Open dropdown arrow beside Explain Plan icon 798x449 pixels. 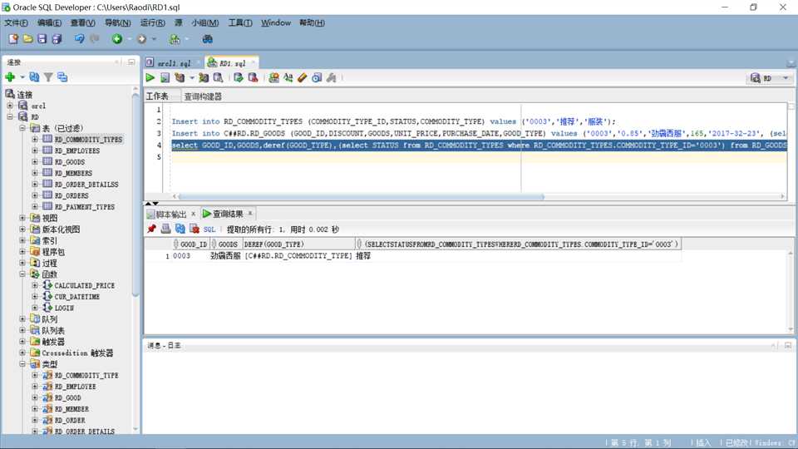point(192,77)
